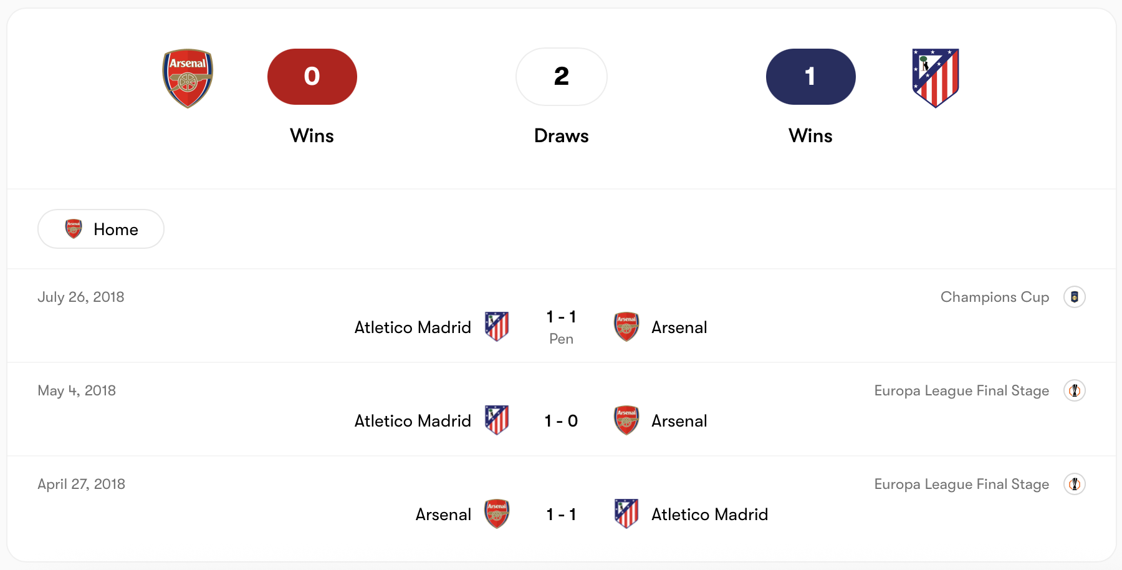
Task: Click the Draws count pill
Action: 561,77
